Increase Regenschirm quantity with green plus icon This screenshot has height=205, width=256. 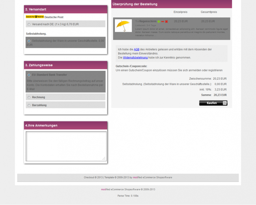159,22
